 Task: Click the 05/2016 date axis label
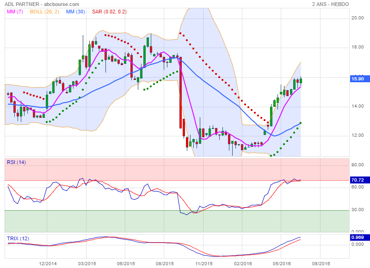tap(282, 263)
